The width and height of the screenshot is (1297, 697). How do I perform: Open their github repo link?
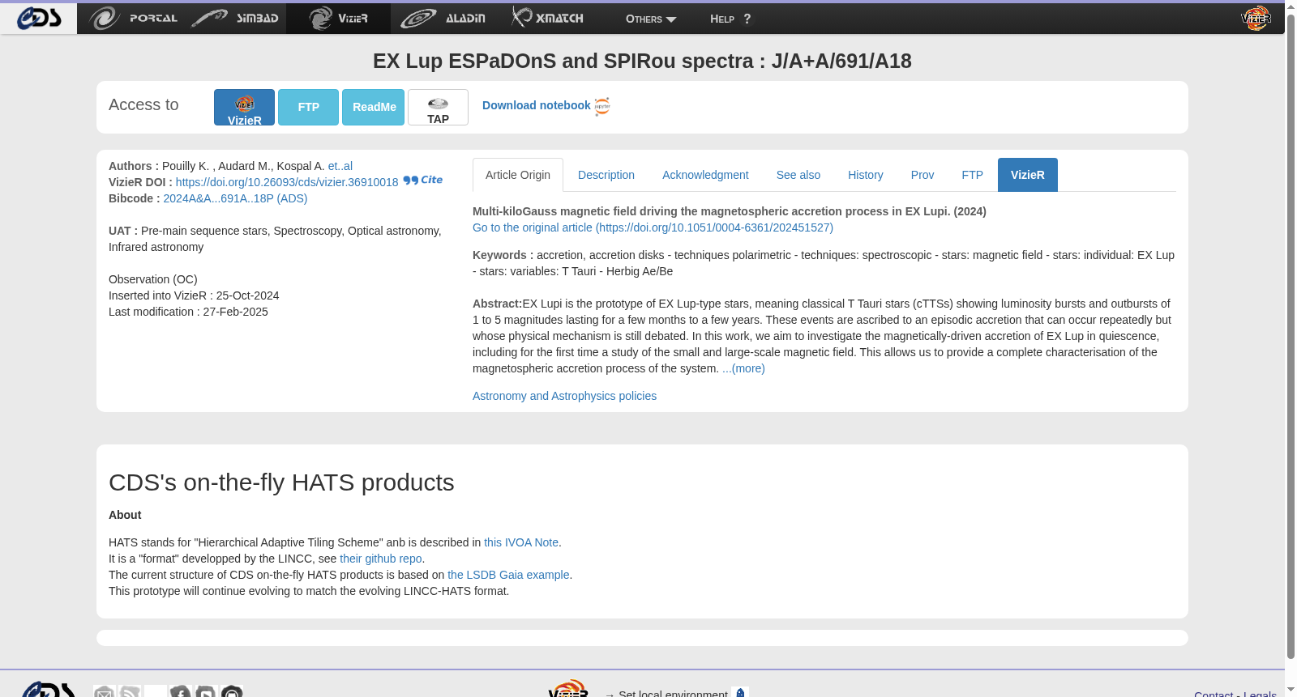click(381, 559)
